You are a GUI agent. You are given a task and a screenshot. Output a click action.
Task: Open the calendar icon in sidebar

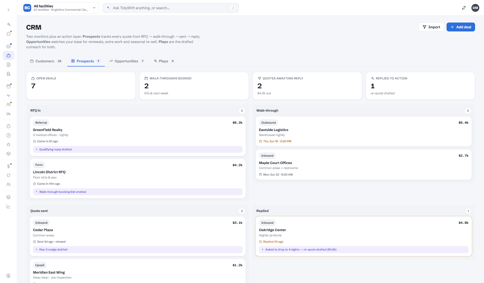click(8, 86)
